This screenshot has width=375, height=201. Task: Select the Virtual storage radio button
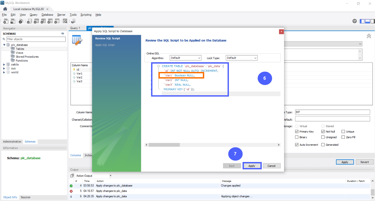point(297,126)
